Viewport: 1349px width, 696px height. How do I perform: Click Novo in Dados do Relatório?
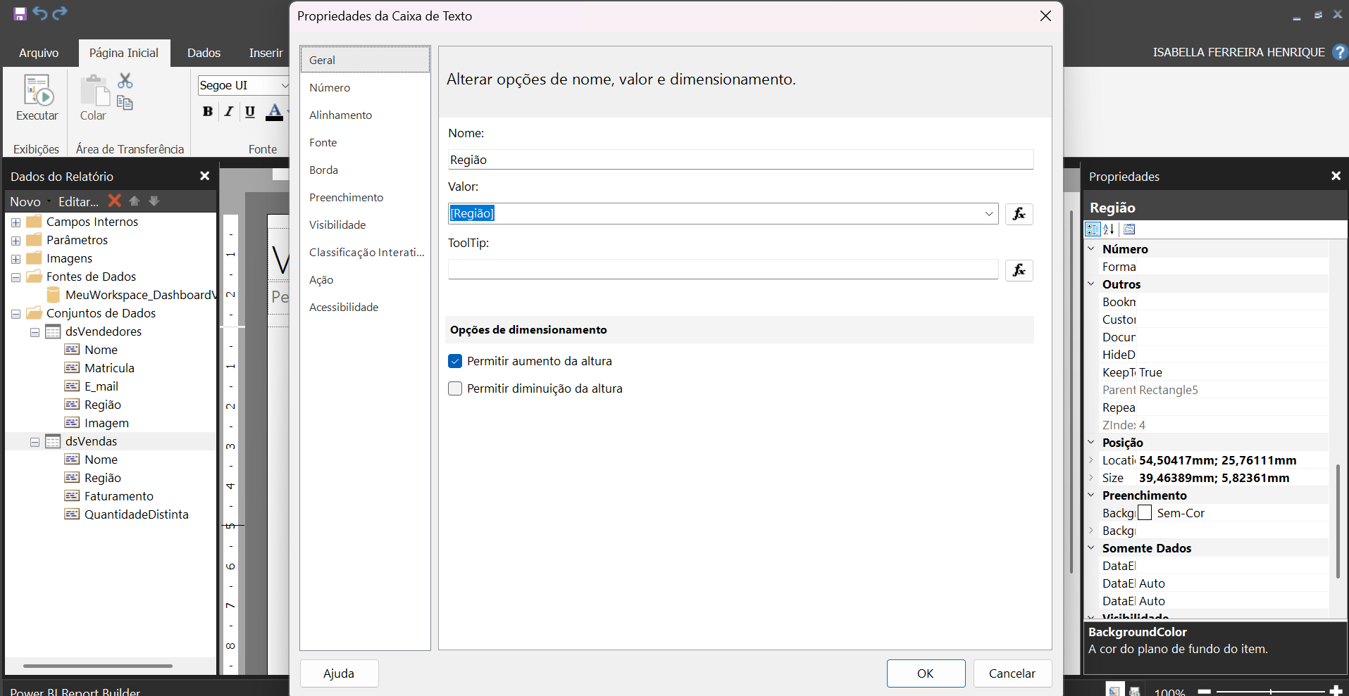click(25, 201)
